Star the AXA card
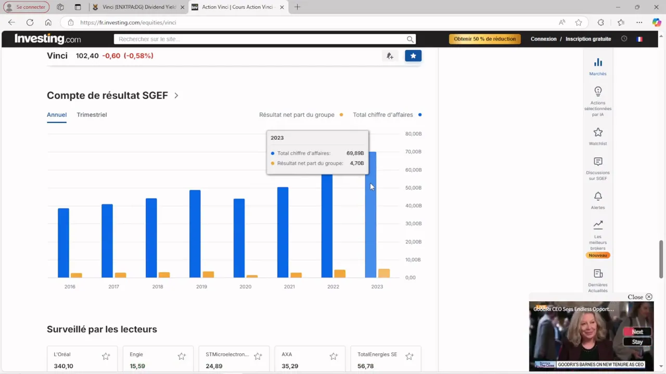This screenshot has width=666, height=374. point(334,356)
